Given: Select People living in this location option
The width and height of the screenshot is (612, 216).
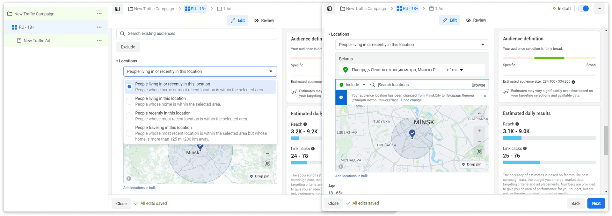Looking at the screenshot, I should (129, 101).
